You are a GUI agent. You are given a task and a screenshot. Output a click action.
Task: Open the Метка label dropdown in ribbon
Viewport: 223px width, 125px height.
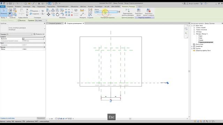[x=106, y=12]
